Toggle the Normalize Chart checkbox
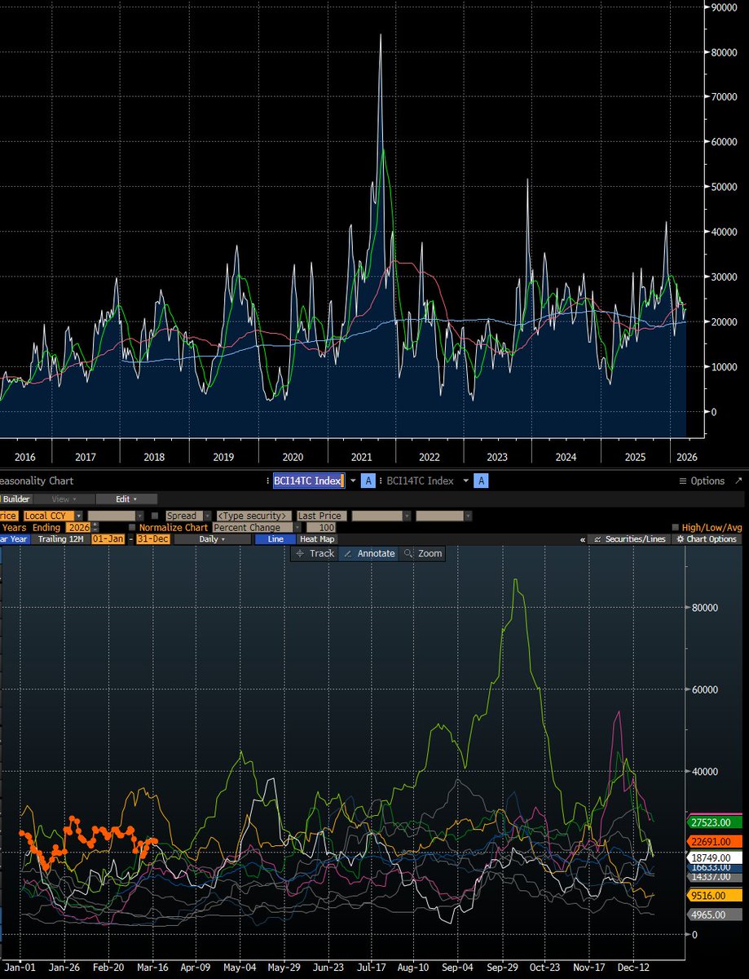The height and width of the screenshot is (979, 749). coord(132,528)
